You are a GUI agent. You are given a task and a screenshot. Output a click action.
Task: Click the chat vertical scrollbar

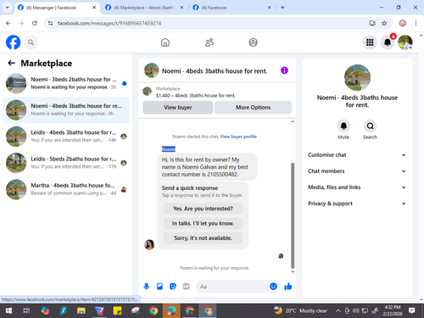[x=293, y=215]
